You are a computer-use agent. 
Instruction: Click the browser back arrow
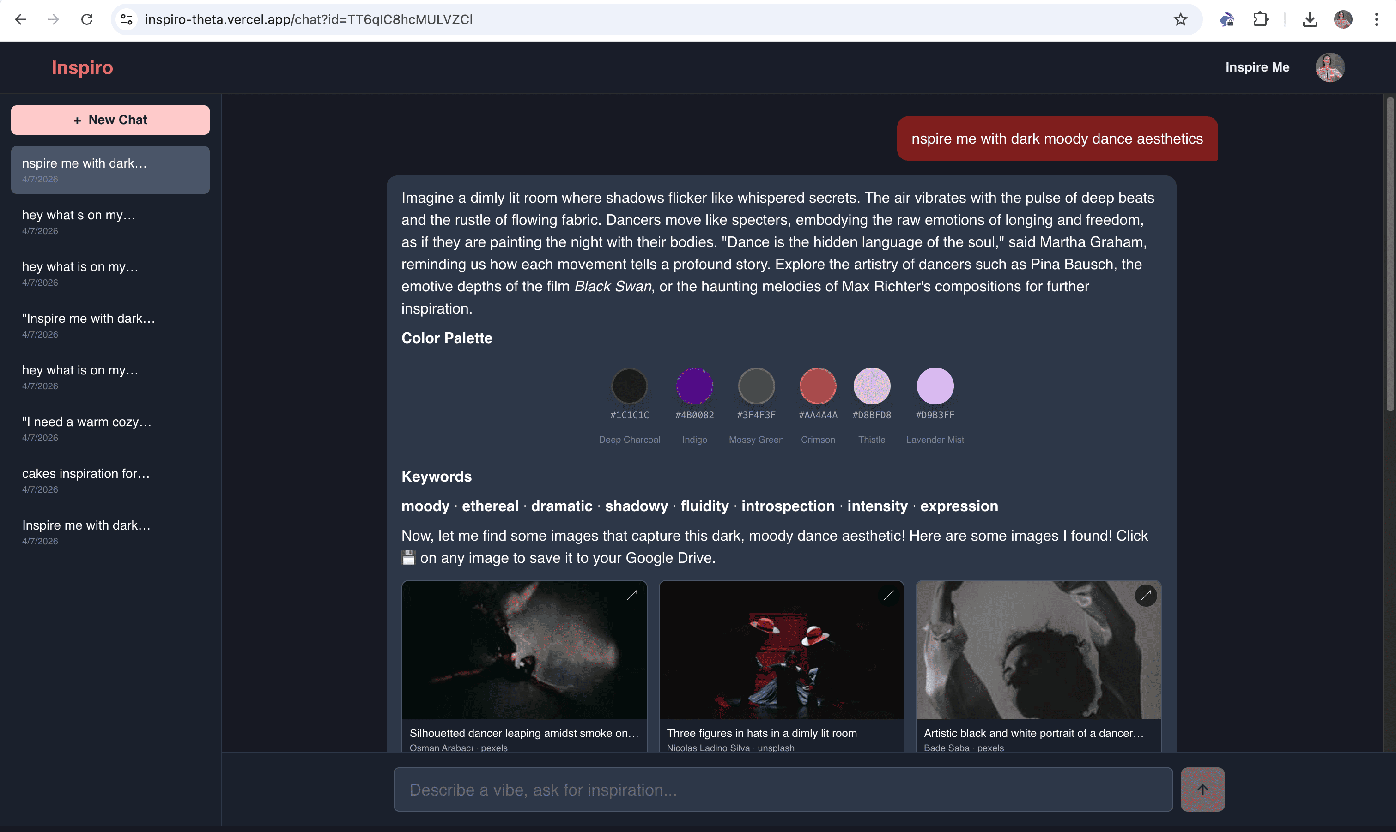pos(21,19)
